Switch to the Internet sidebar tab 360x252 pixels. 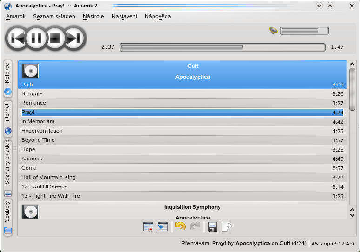8,119
